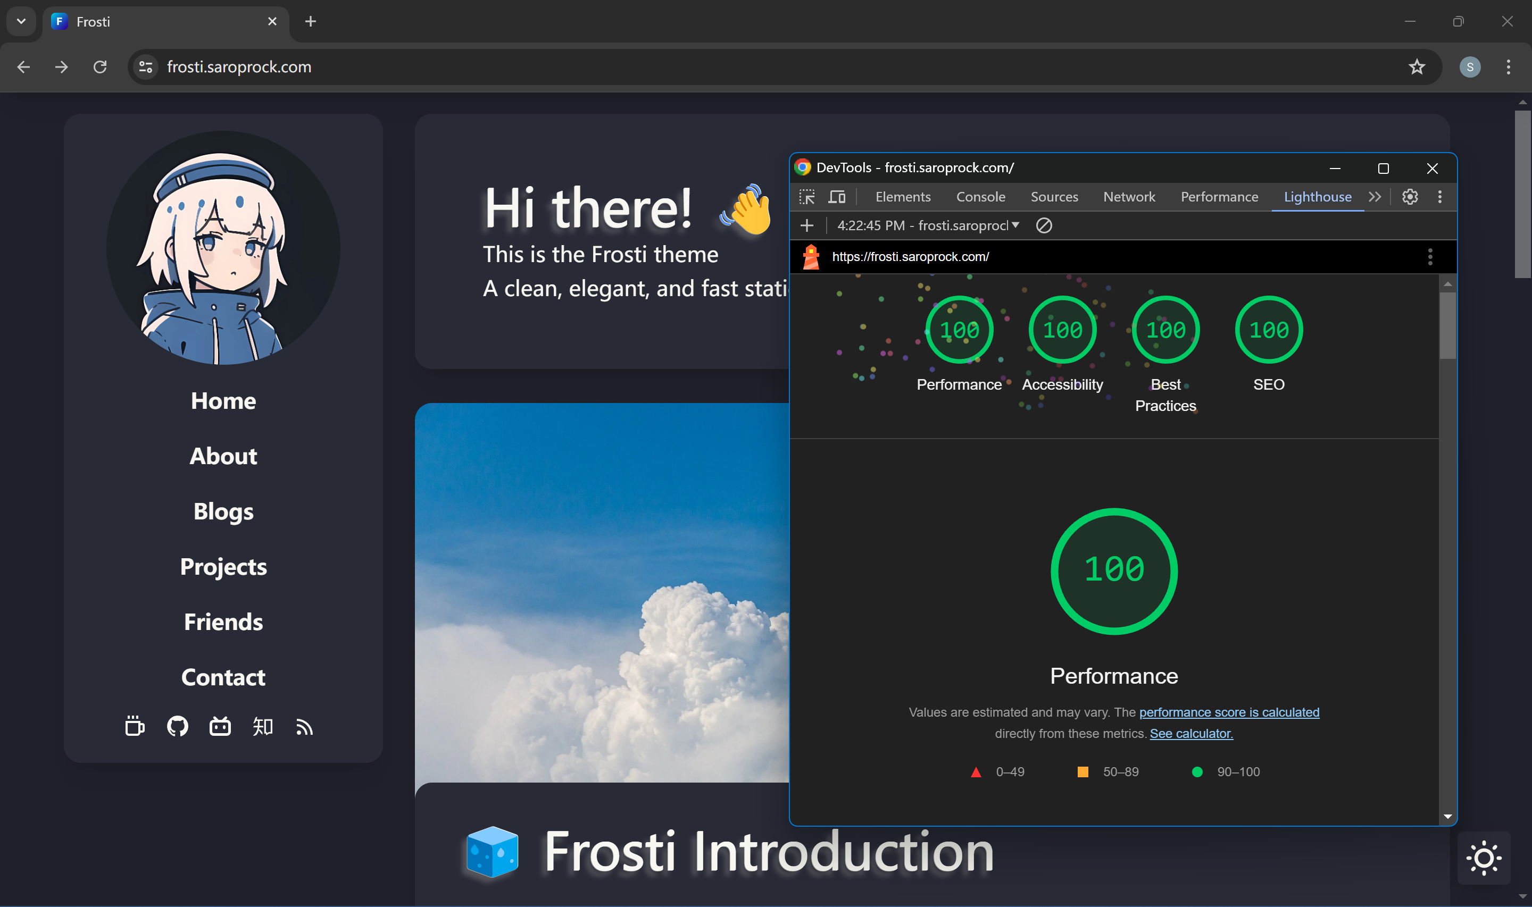Click the Zhihu icon in sidebar
This screenshot has width=1532, height=907.
coord(262,726)
